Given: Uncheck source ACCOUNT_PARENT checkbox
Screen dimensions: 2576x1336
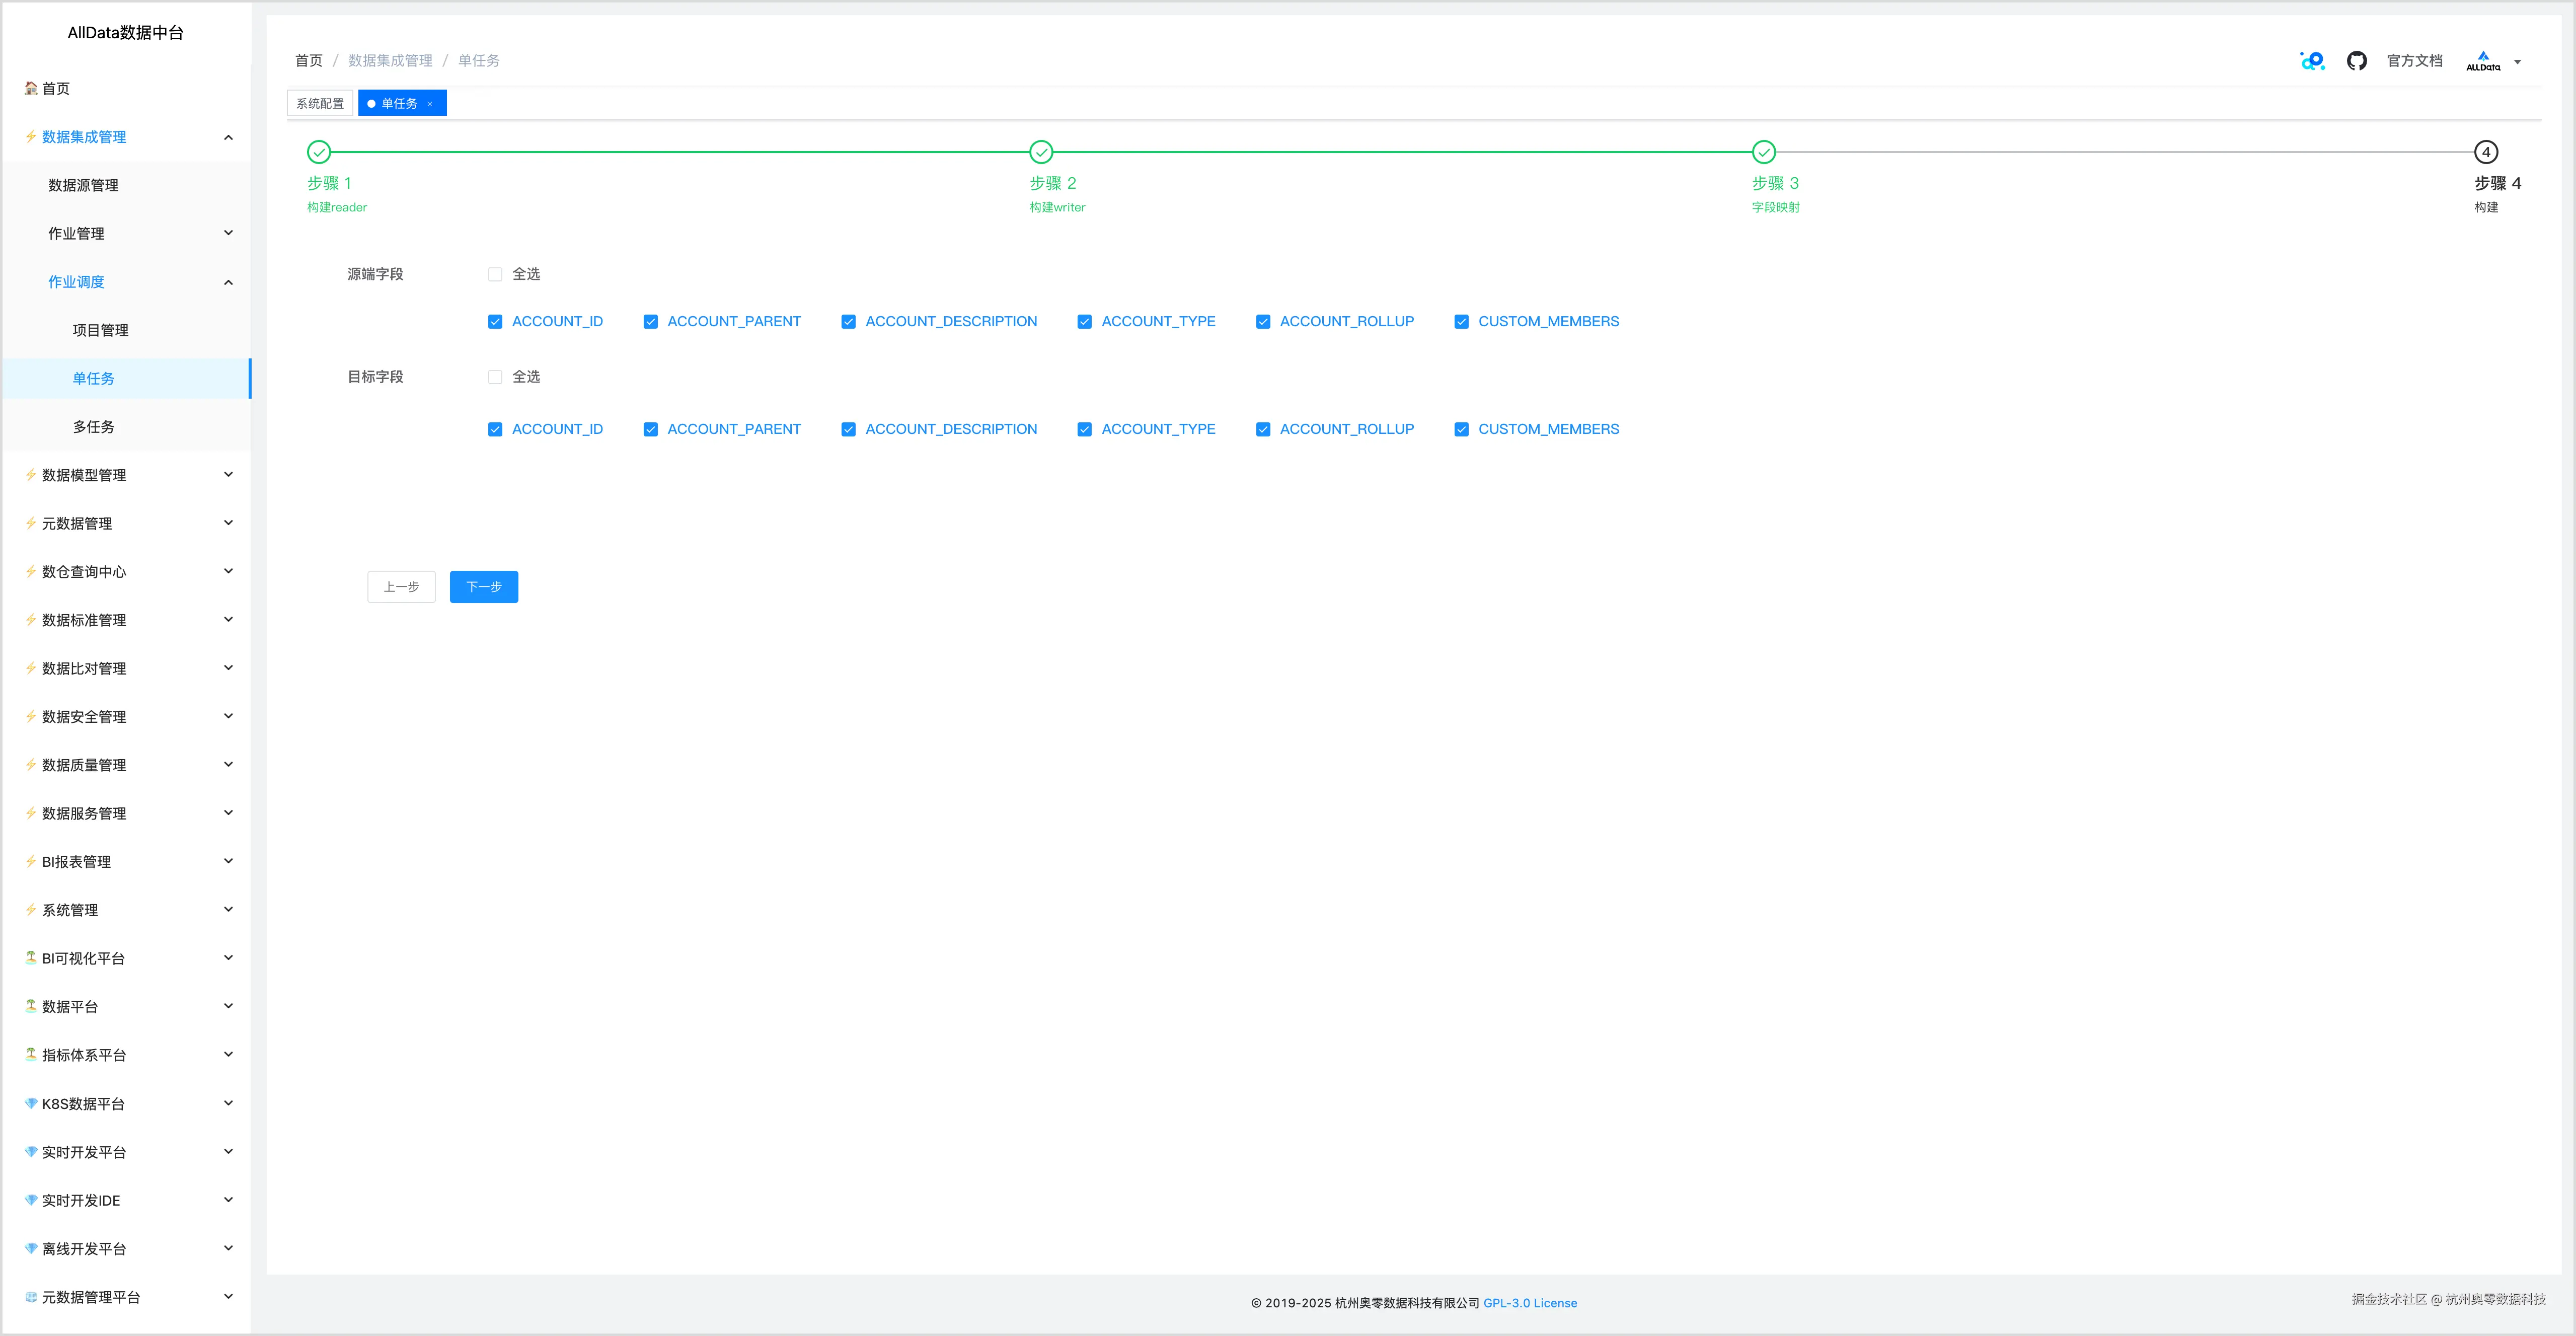Looking at the screenshot, I should (x=651, y=322).
